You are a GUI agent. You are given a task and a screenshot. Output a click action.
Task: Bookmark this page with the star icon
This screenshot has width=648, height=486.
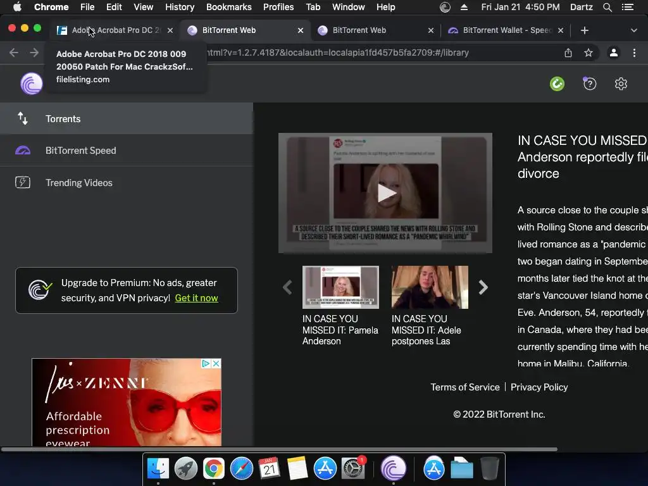click(x=589, y=53)
